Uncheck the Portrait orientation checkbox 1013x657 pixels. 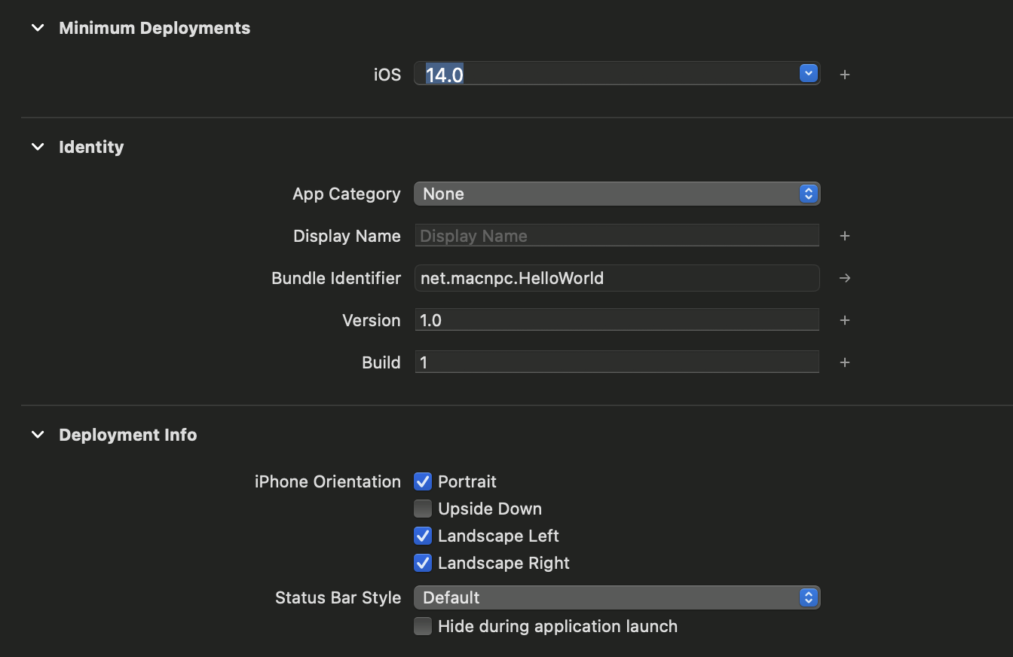click(x=423, y=481)
